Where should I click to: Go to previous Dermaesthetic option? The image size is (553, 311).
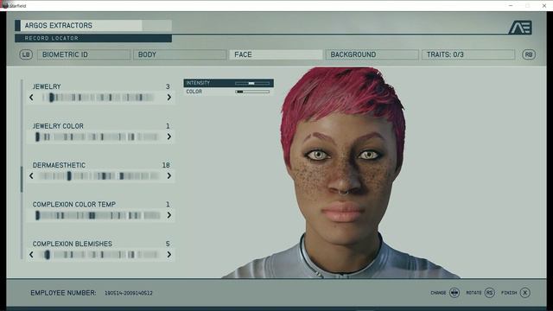tap(31, 176)
